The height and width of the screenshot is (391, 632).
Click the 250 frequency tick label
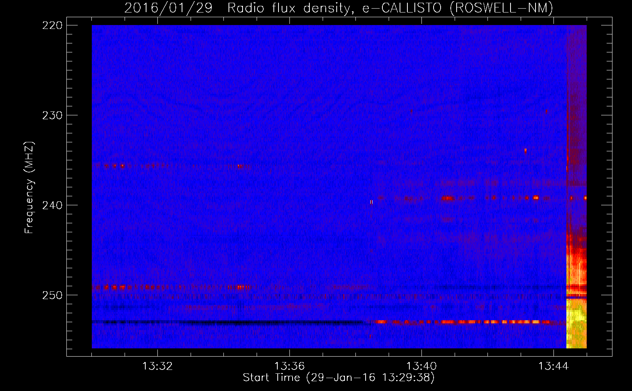[52, 295]
